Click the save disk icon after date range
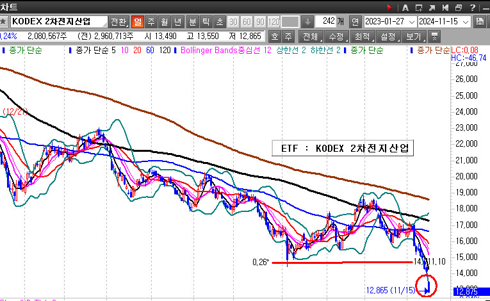 tap(480, 22)
